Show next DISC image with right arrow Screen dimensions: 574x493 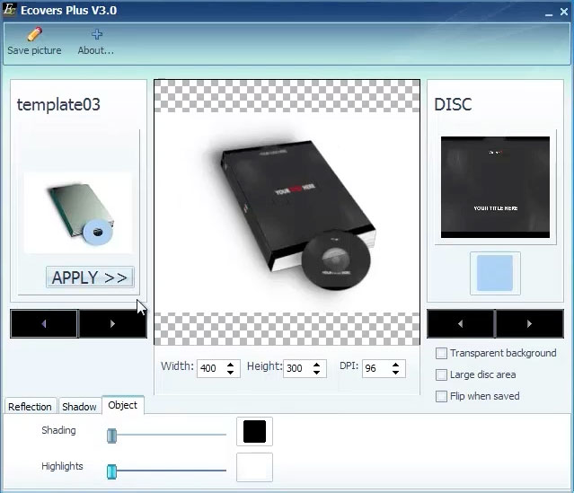point(529,323)
